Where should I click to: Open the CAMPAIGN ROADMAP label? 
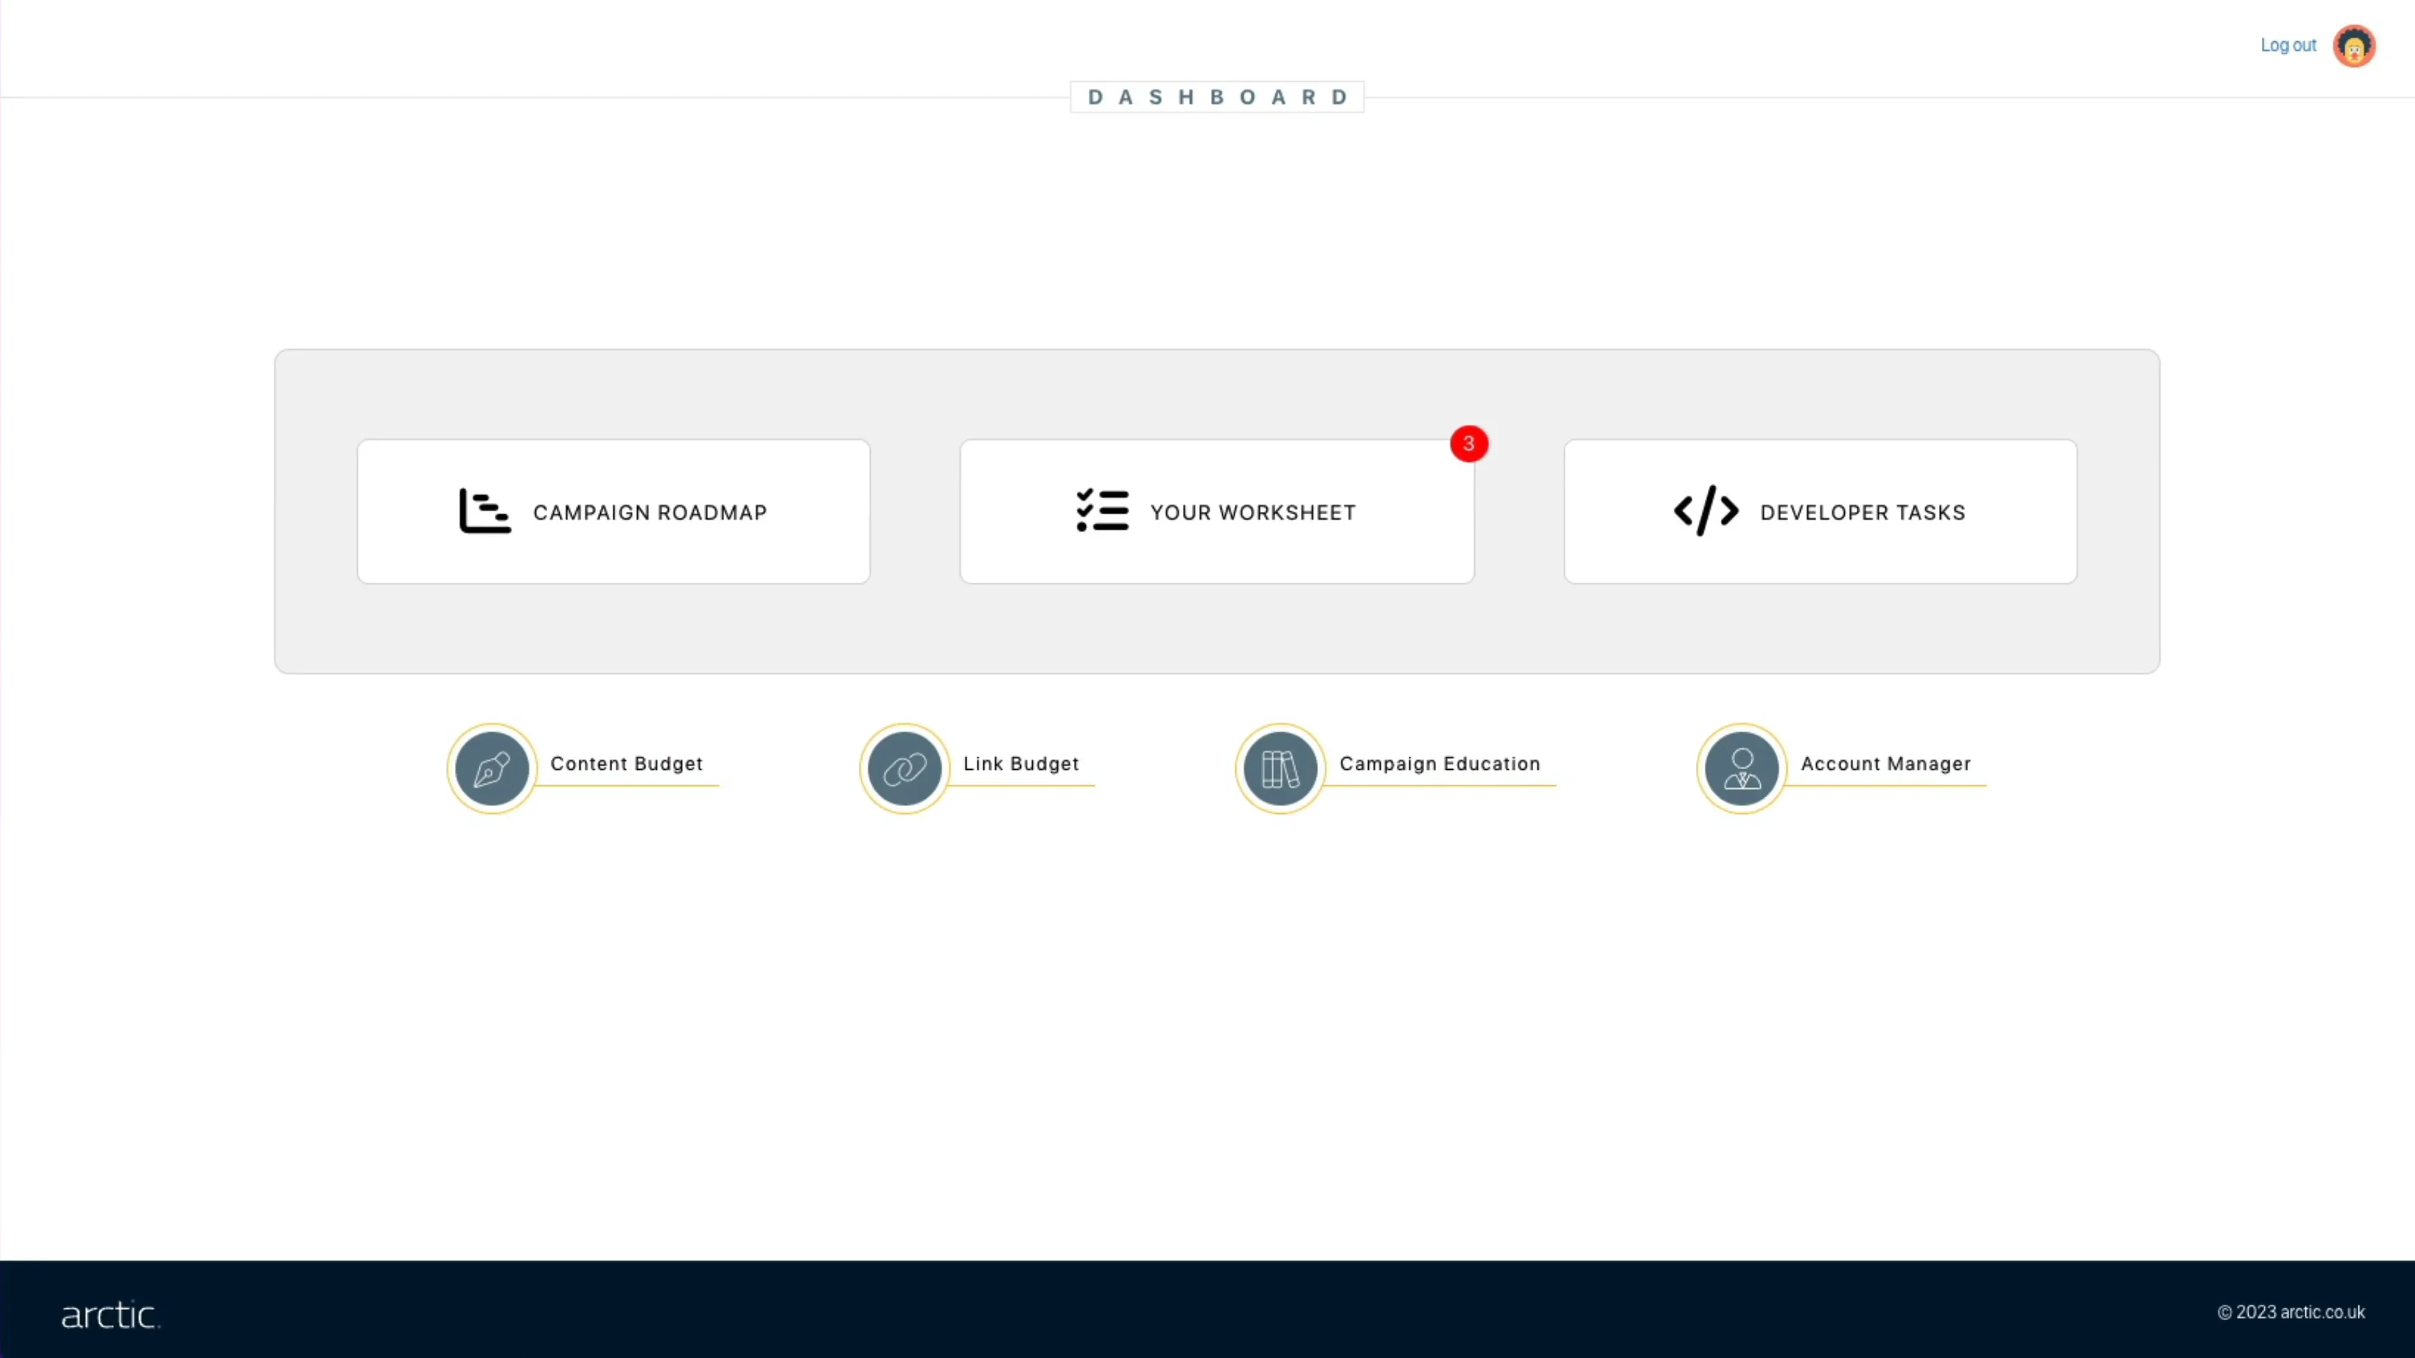pyautogui.click(x=651, y=513)
